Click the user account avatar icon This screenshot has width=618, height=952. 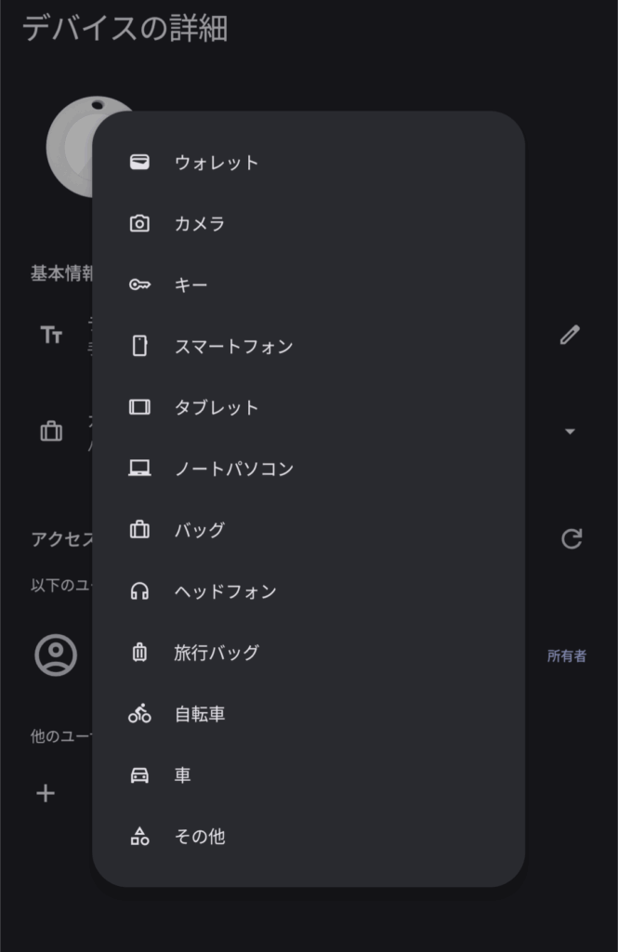[56, 654]
